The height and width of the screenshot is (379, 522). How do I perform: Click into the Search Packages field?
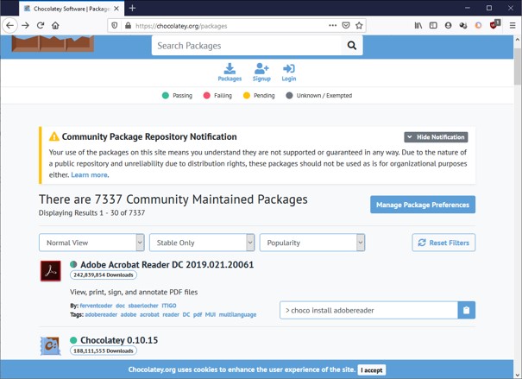pos(246,46)
